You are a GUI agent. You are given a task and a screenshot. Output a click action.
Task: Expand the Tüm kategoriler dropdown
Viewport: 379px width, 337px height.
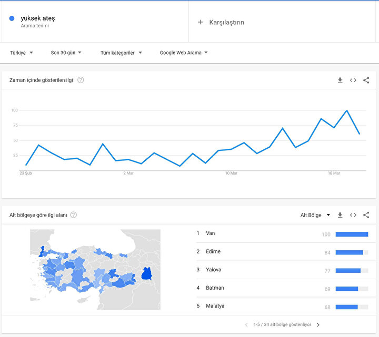[121, 53]
